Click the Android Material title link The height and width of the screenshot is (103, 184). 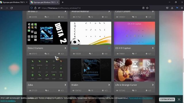(80, 11)
